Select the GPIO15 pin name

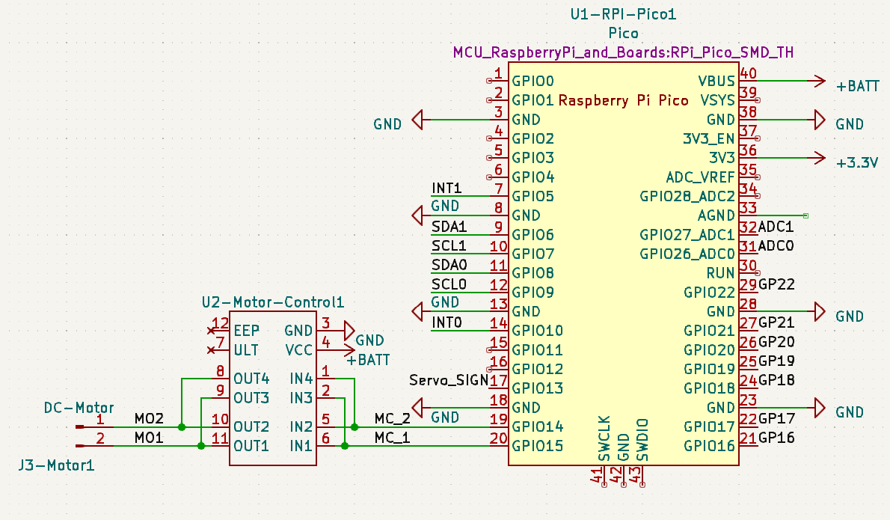click(538, 446)
